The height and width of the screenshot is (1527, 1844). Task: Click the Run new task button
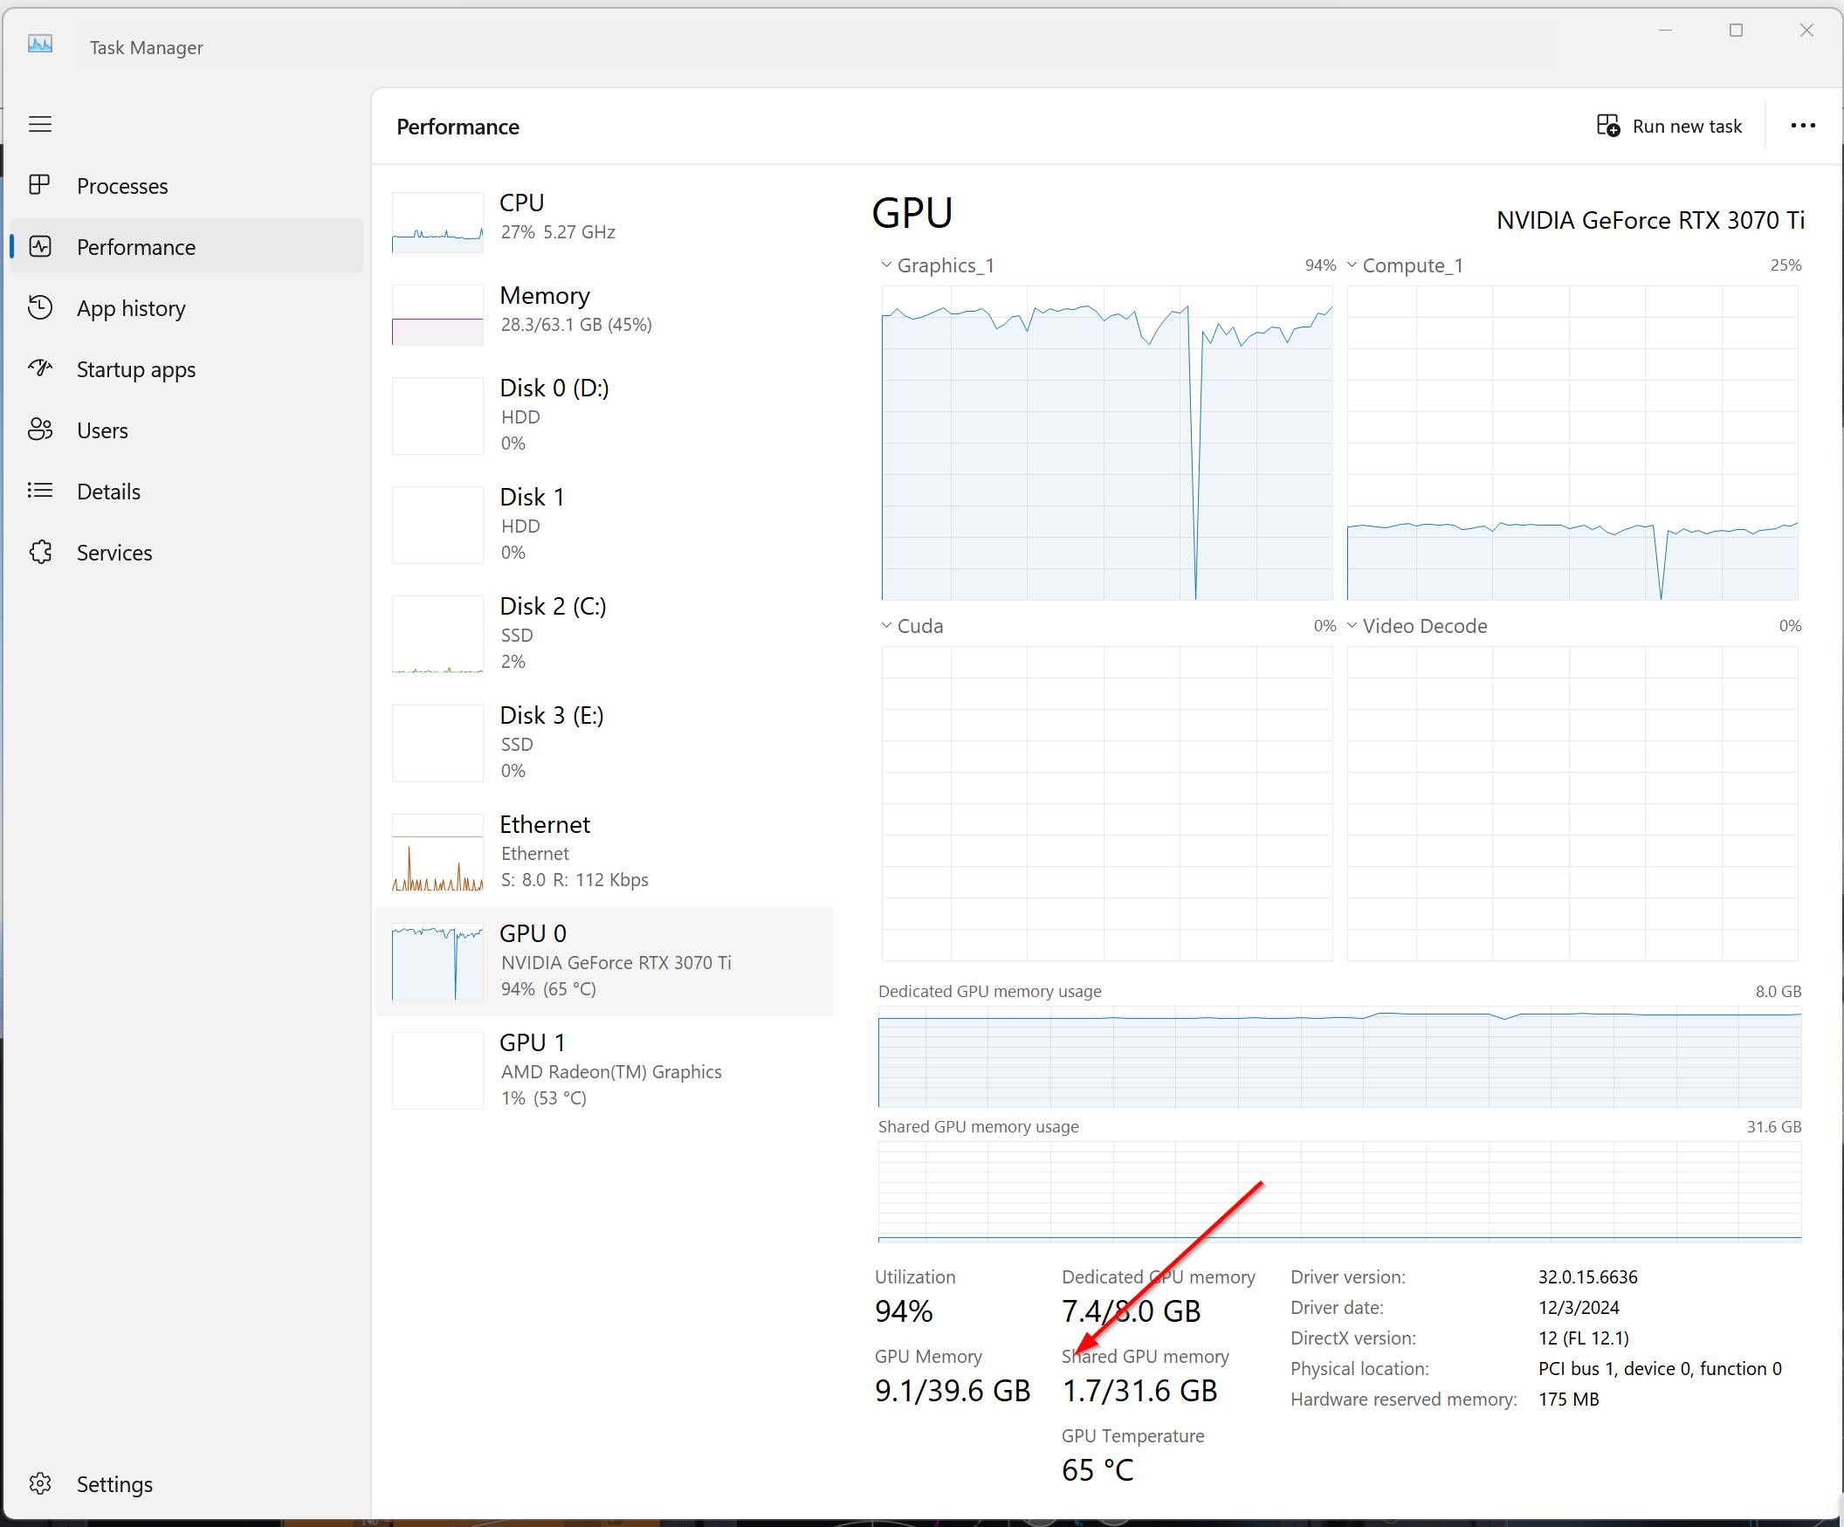[1669, 126]
